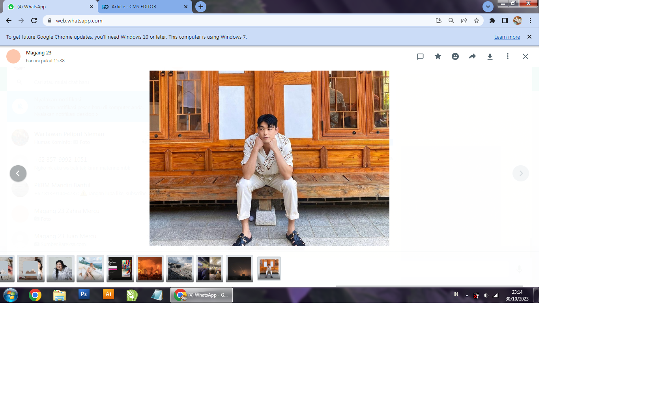The image size is (662, 407).
Task: Install WhatsApp app from address bar icon
Action: click(x=438, y=21)
